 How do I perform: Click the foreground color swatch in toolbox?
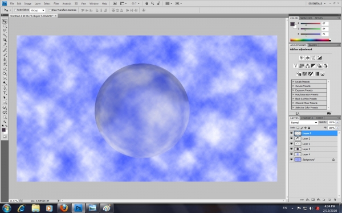coord(4,130)
